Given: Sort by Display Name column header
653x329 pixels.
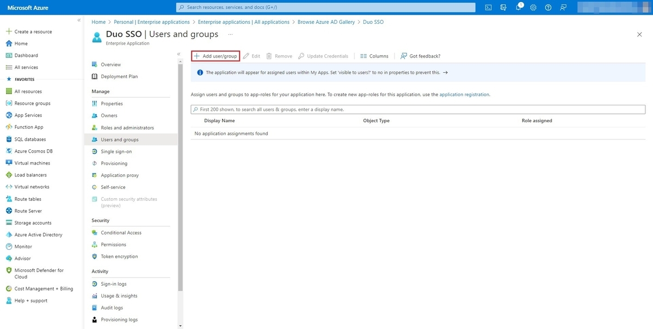Looking at the screenshot, I should pos(219,121).
